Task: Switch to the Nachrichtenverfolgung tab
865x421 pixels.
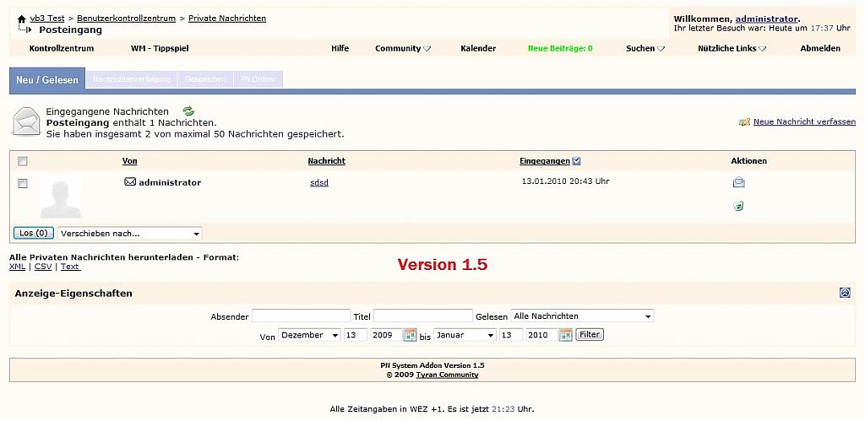Action: click(132, 79)
